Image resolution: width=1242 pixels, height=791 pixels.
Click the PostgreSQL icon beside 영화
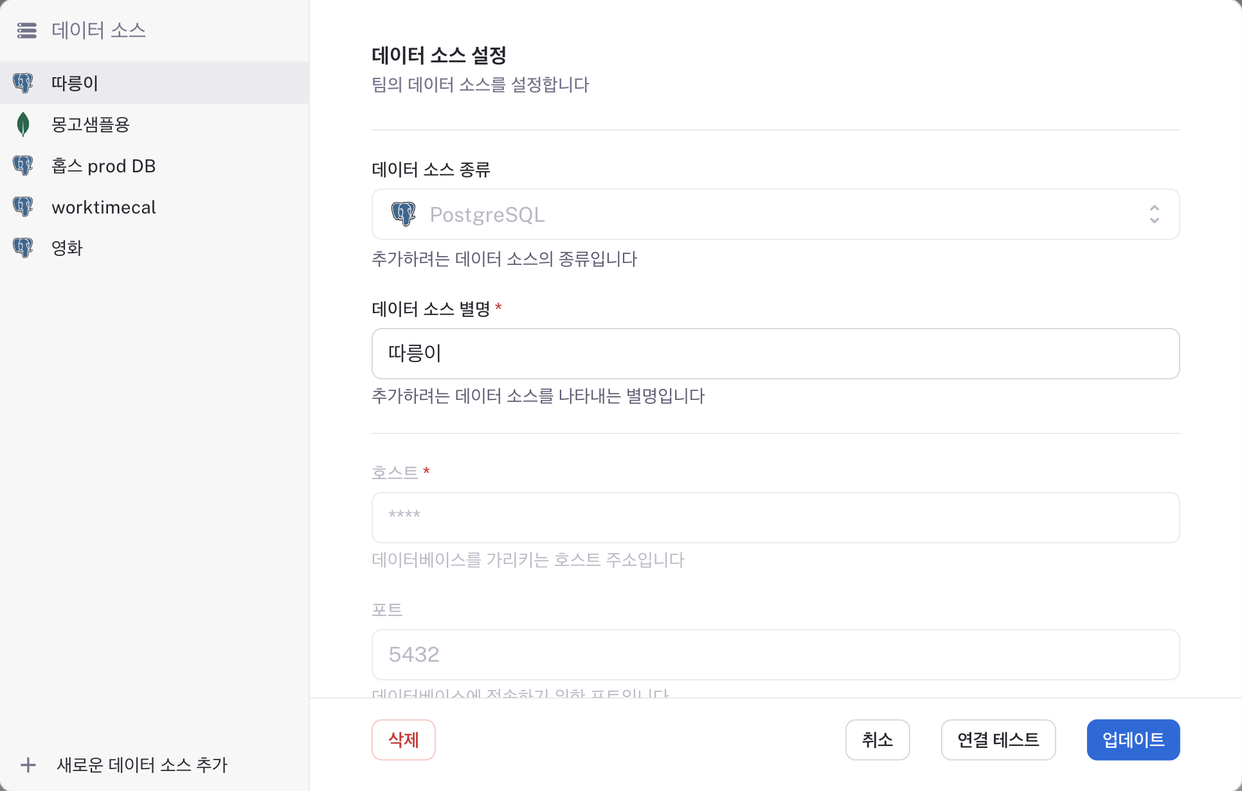coord(23,248)
